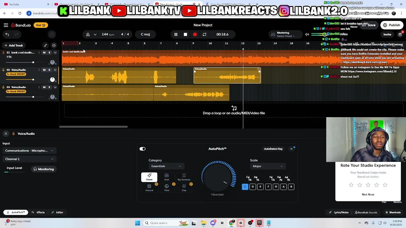Select D key in scale

(x=253, y=187)
